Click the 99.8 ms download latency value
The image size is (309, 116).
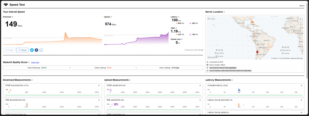(x=180, y=23)
